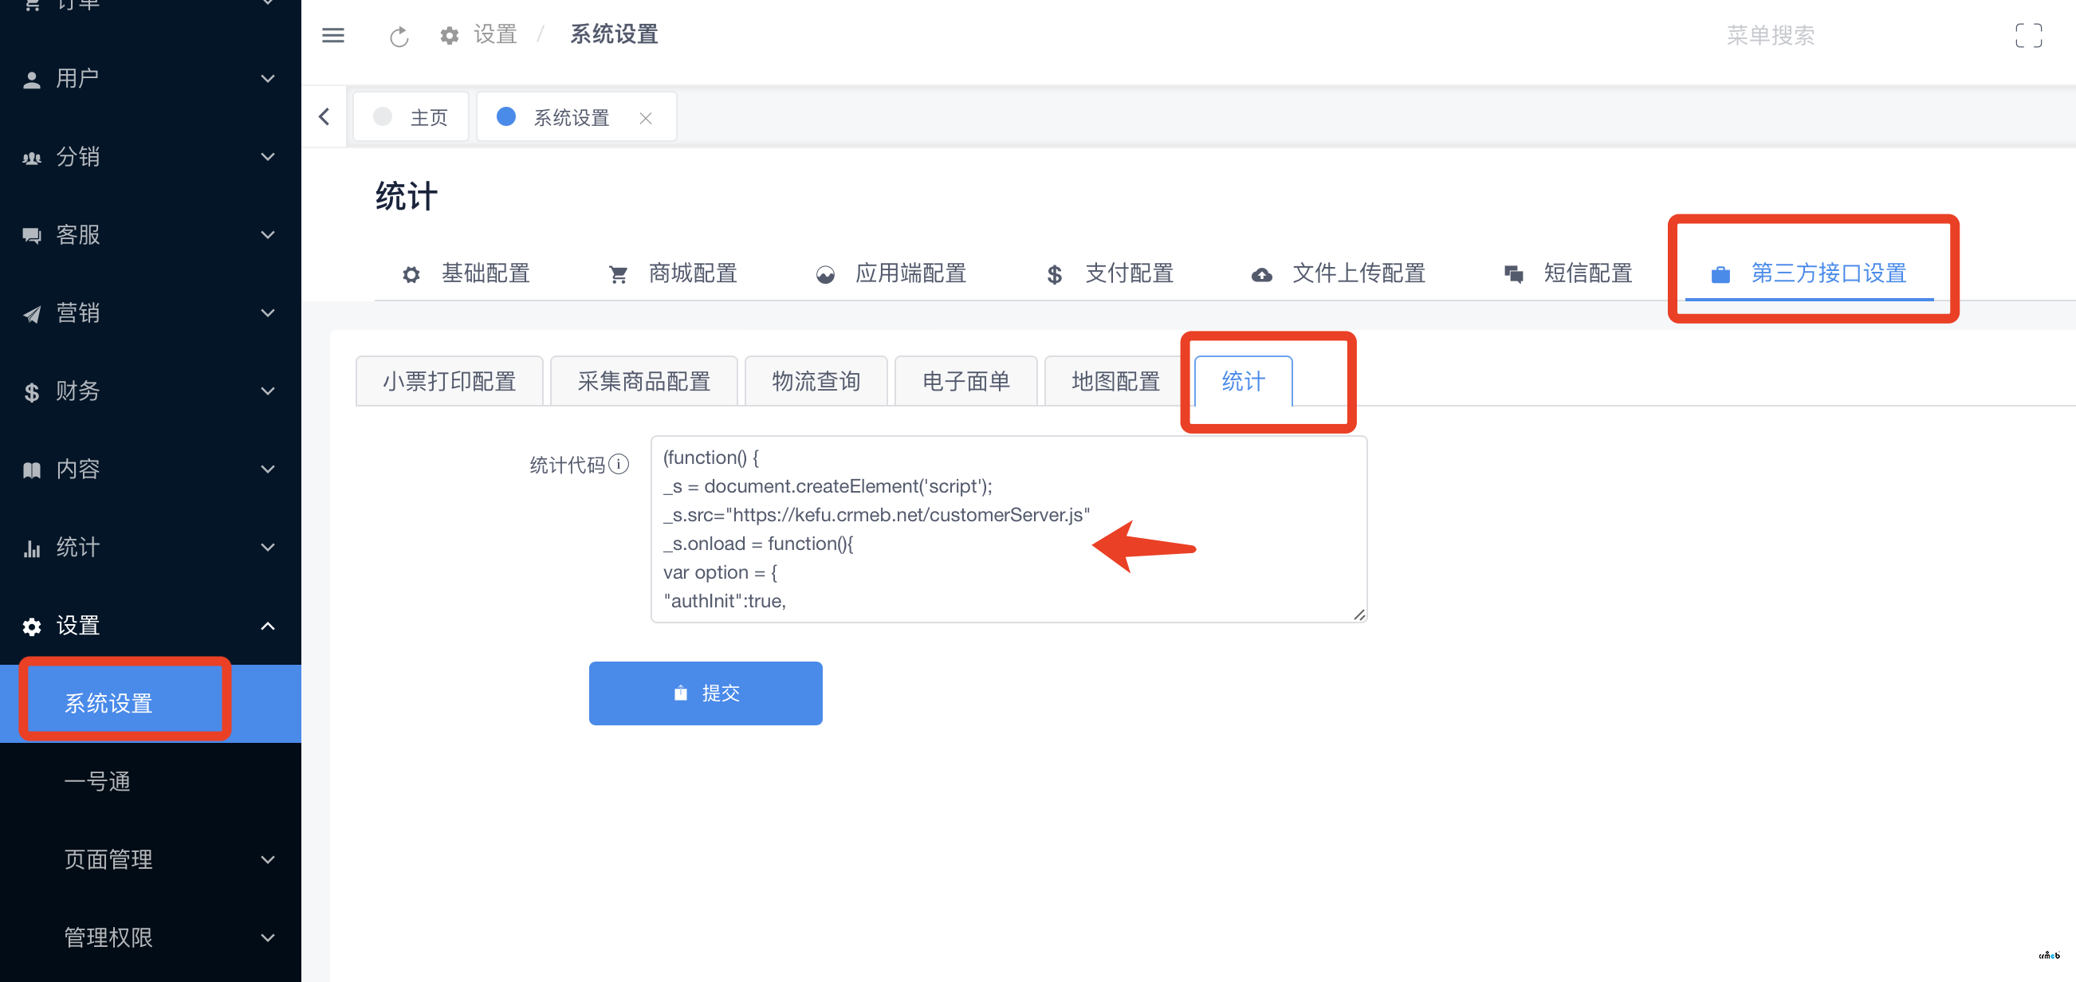Click the 文件上传配置 cloud upload icon
This screenshot has width=2076, height=982.
(1261, 274)
